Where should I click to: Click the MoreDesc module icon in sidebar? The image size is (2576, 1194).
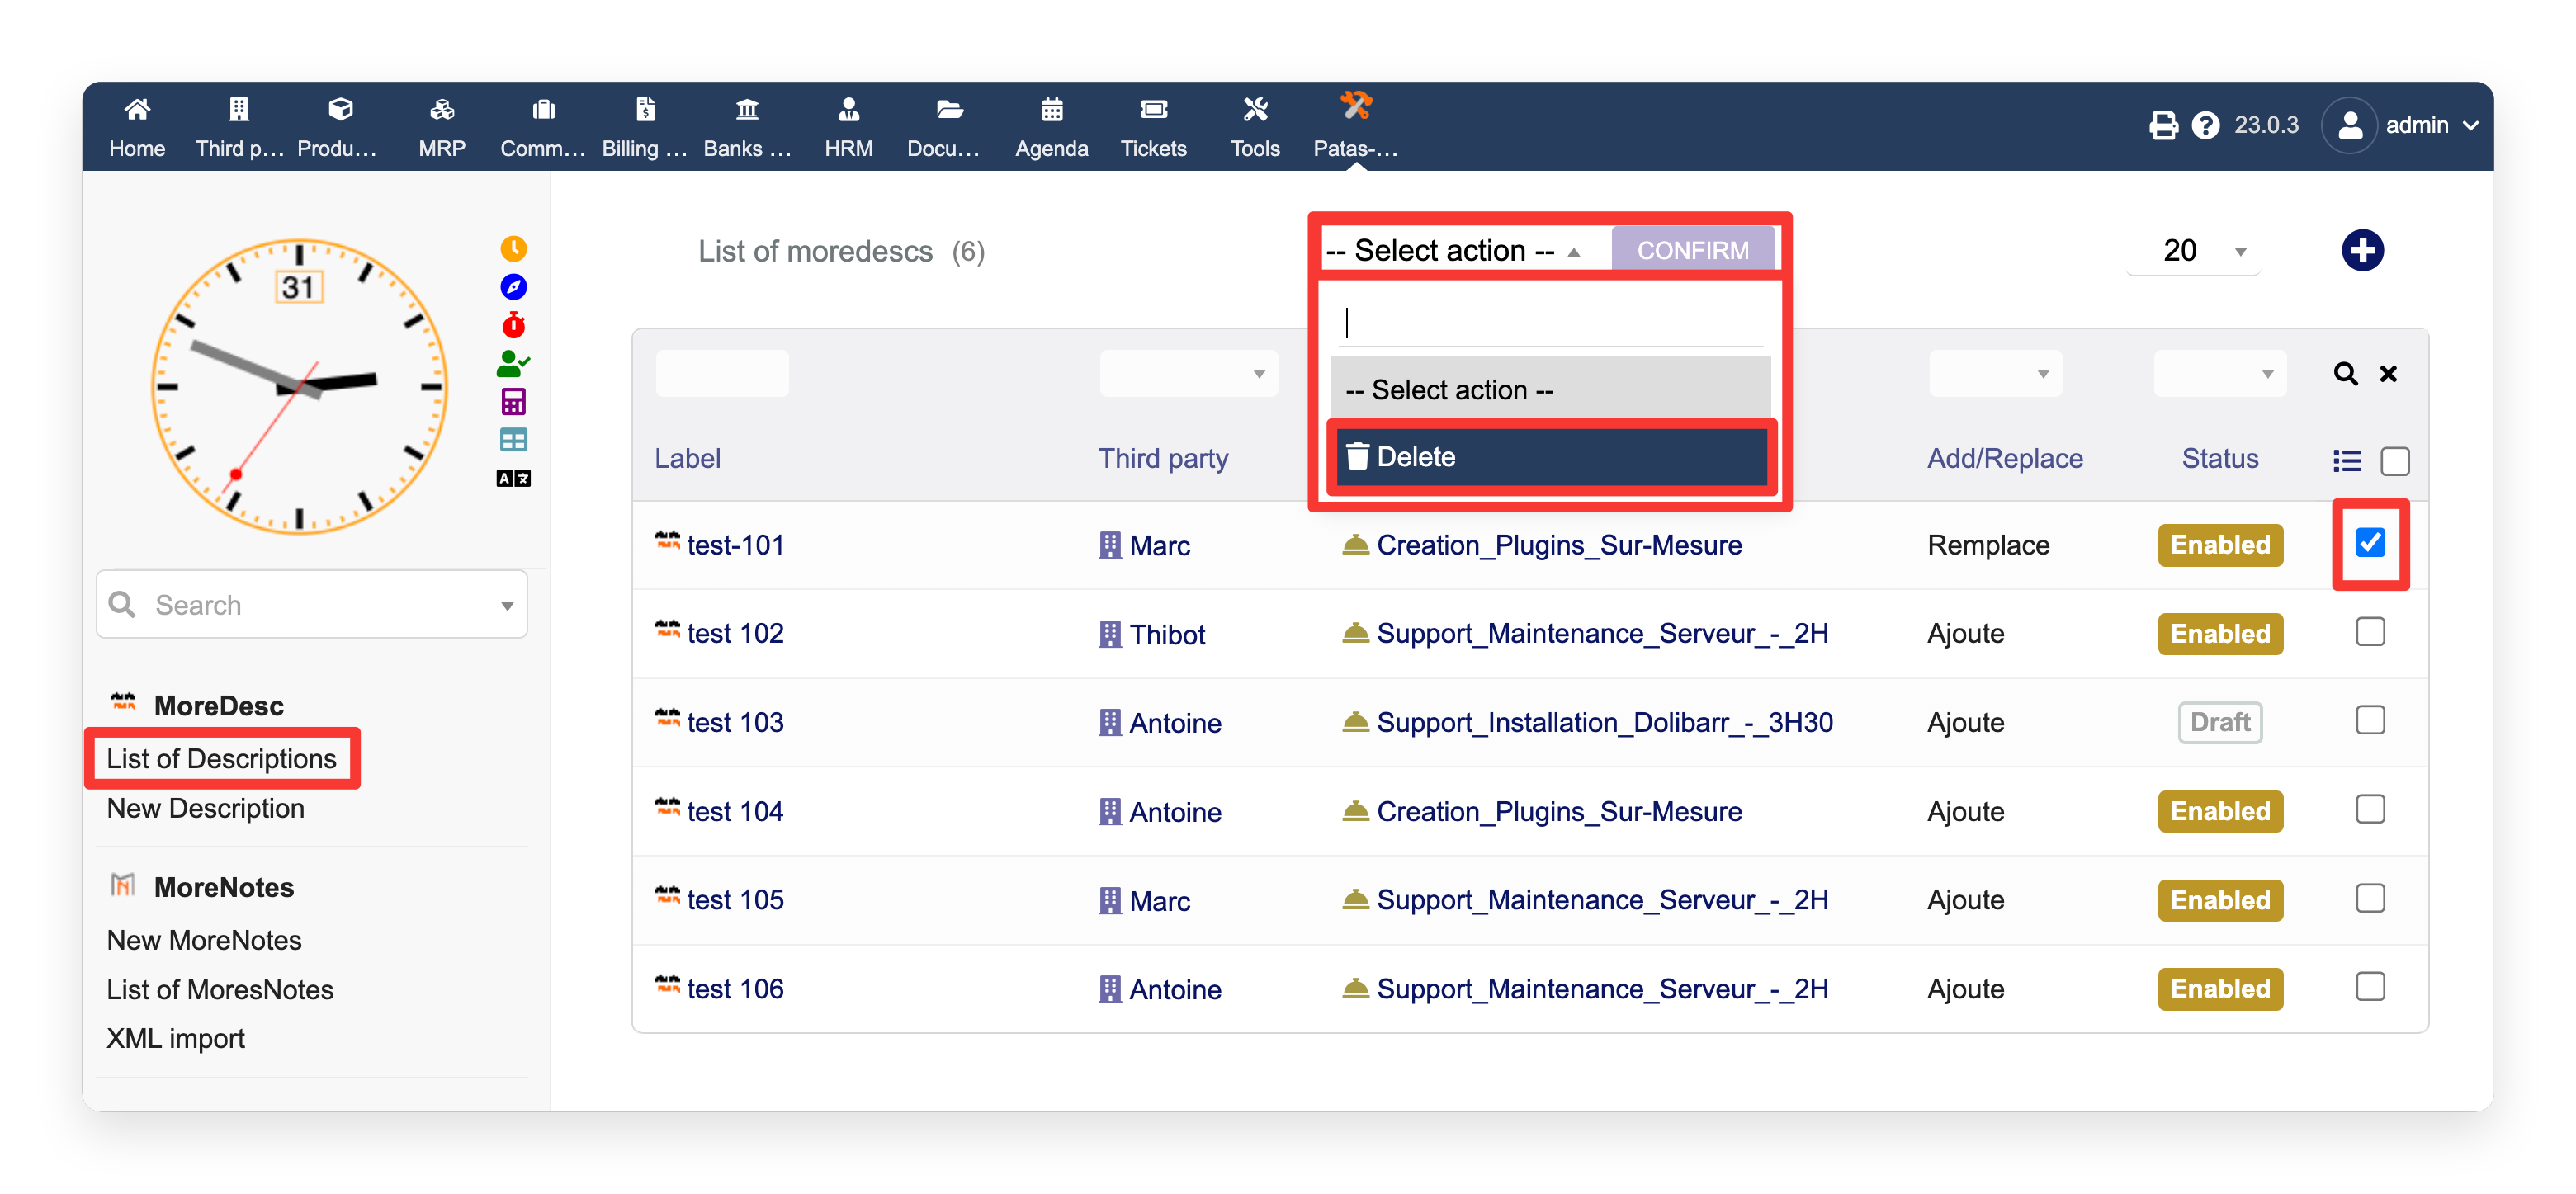point(123,703)
